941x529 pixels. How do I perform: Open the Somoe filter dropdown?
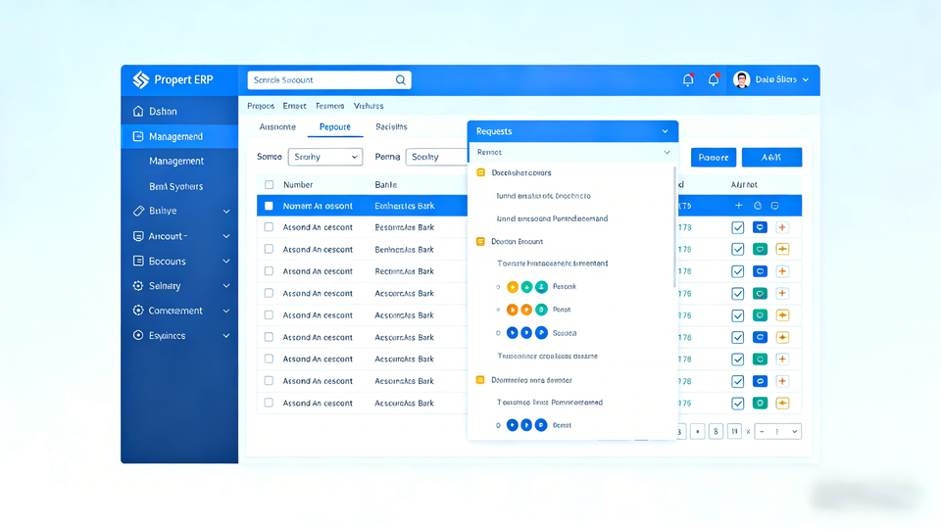(324, 157)
